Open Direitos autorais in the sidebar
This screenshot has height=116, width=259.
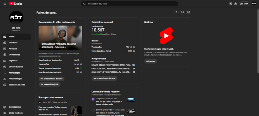point(16,67)
